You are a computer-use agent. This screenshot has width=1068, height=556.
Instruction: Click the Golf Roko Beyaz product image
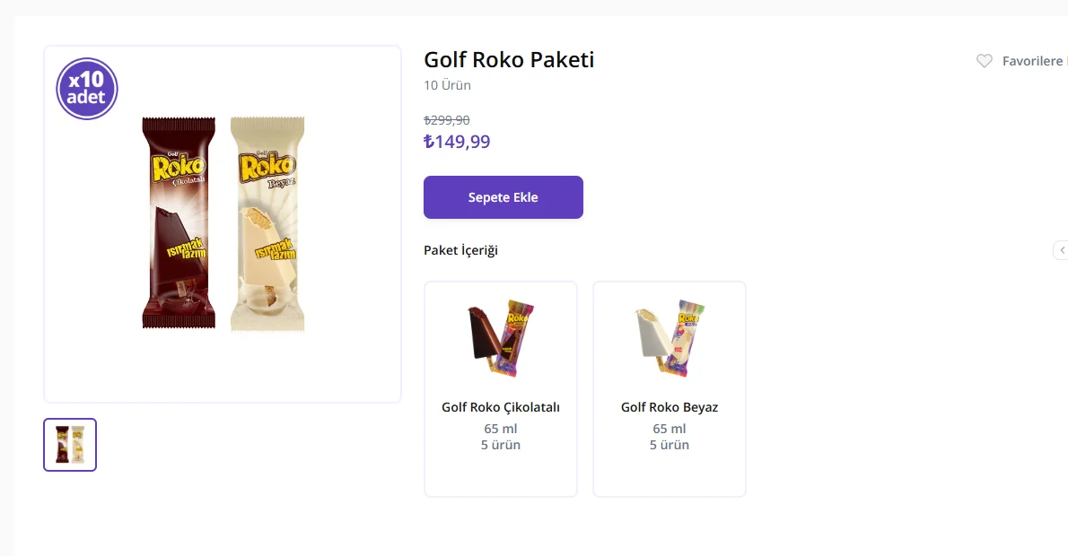(x=669, y=339)
